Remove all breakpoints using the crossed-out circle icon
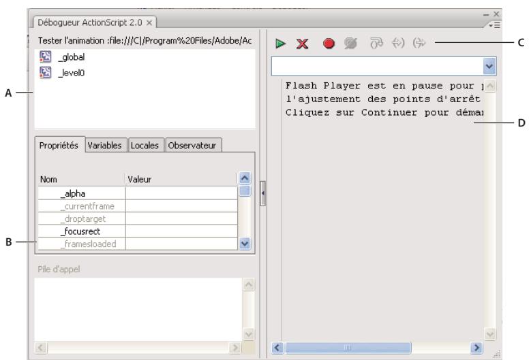Viewport: 531px width, 360px height. click(x=351, y=44)
